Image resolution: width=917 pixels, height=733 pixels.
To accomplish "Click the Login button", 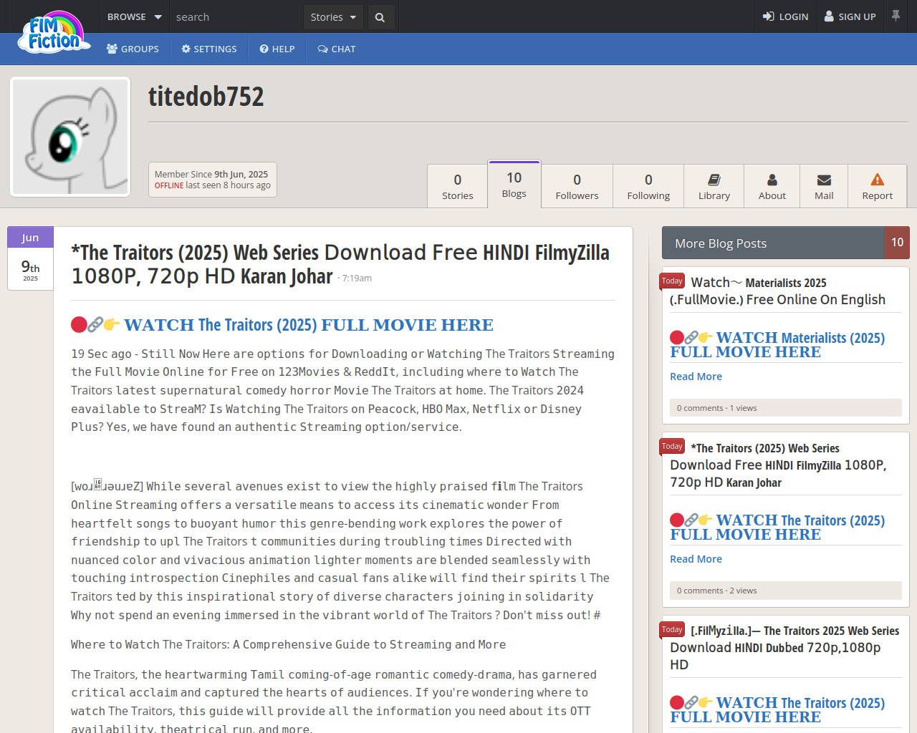I will (x=785, y=16).
